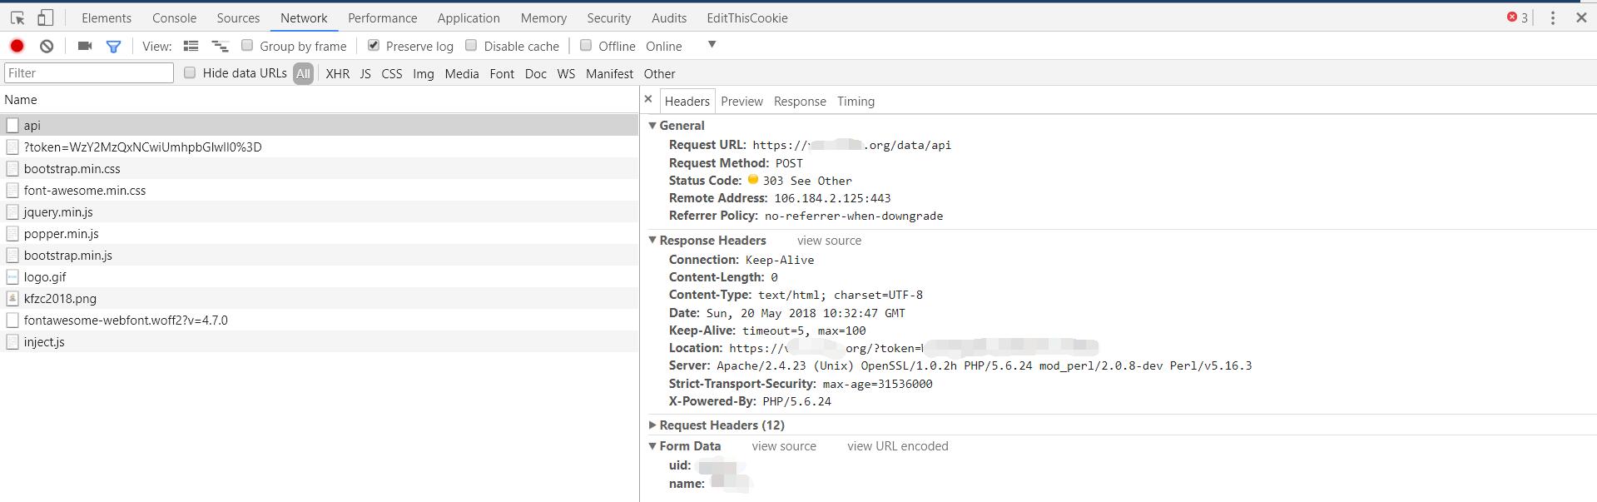Filter requests by Doc
1597x502 pixels.
pos(536,73)
